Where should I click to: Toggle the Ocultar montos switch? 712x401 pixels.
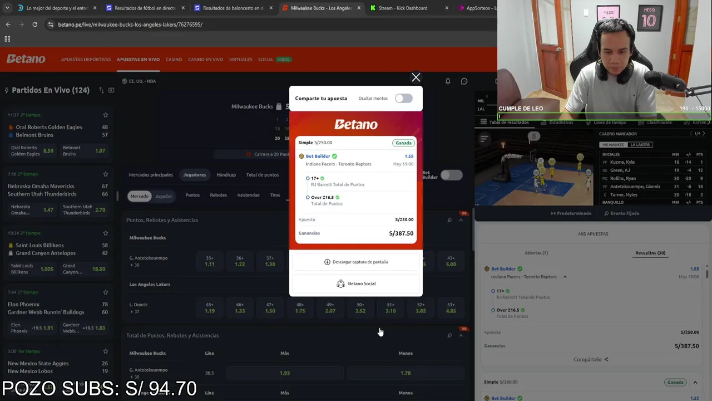point(404,99)
